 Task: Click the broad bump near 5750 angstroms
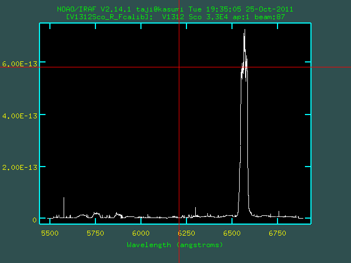click(97, 214)
